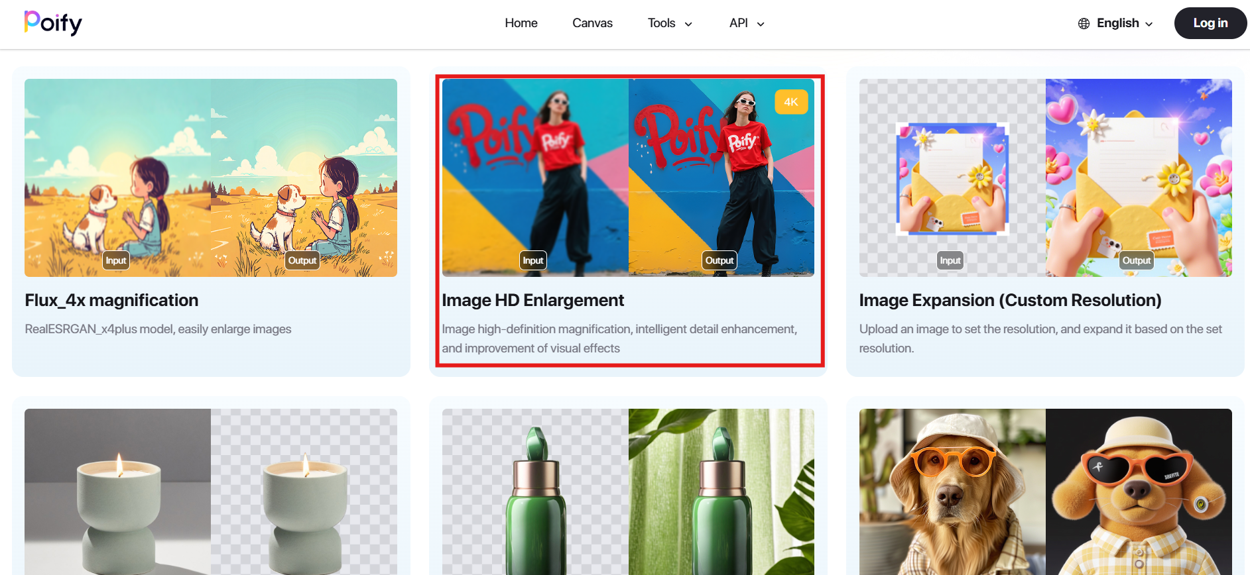Open the Tools menu

point(670,23)
